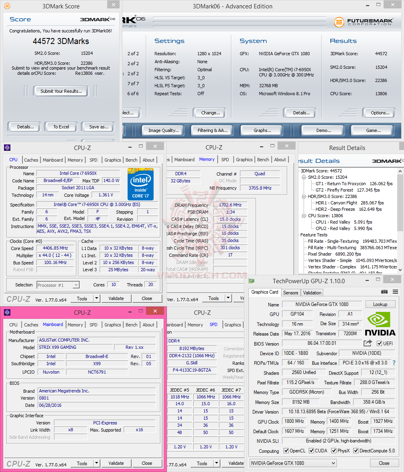This screenshot has height=472, width=404.
Task: Click the NVIDIA logo in GPU-Z
Action: tap(380, 324)
